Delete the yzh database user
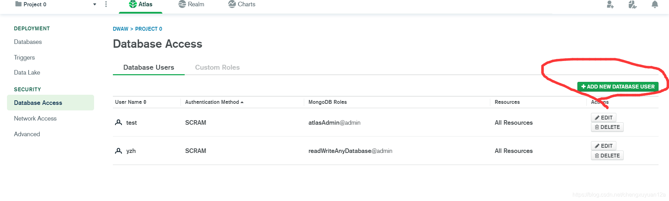The width and height of the screenshot is (669, 201). click(607, 156)
